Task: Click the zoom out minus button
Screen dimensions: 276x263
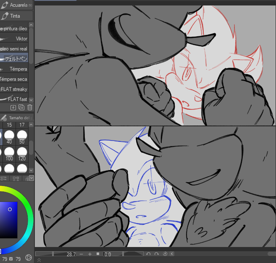Action: 81,254
